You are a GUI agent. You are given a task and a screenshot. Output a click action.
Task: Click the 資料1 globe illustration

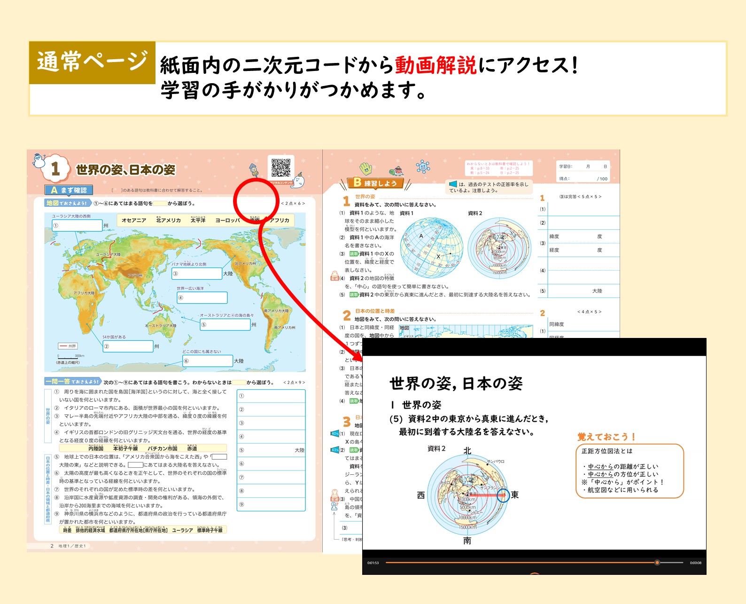(x=431, y=248)
